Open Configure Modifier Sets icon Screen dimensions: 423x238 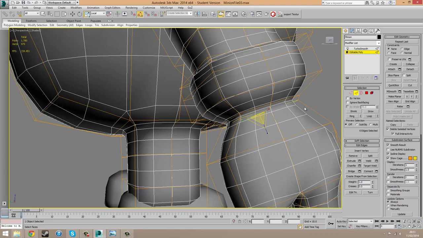point(376,78)
